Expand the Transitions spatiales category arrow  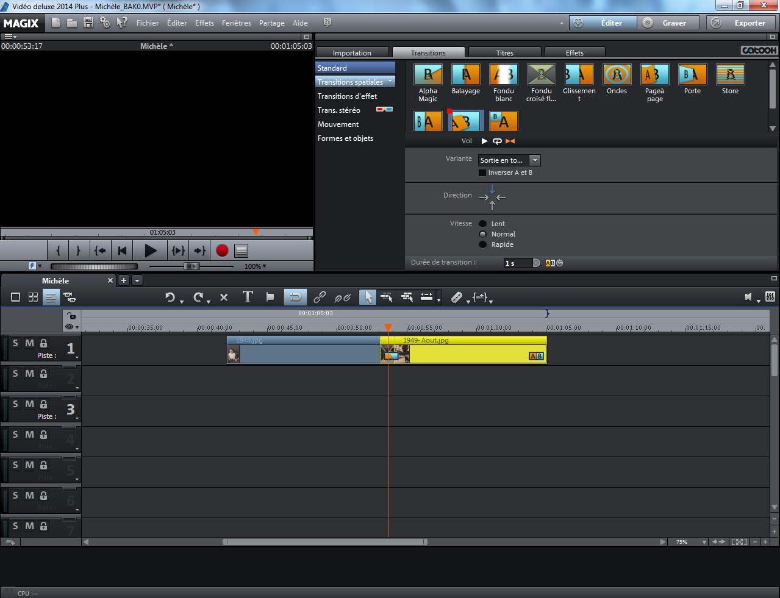(x=390, y=82)
